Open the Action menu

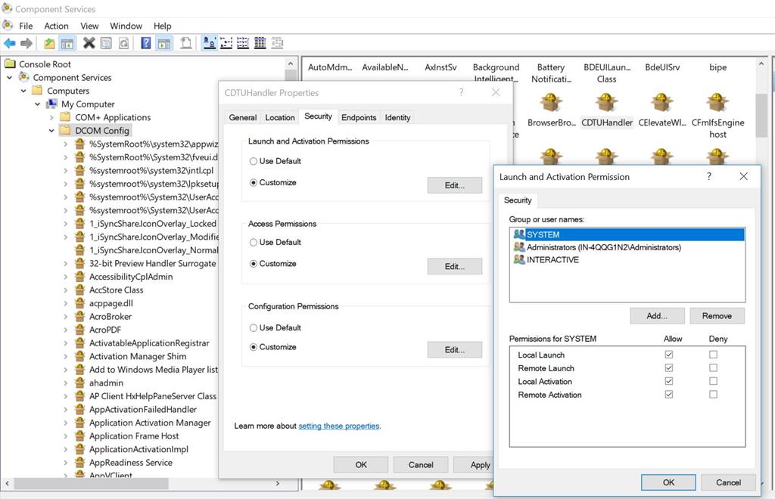pos(56,26)
